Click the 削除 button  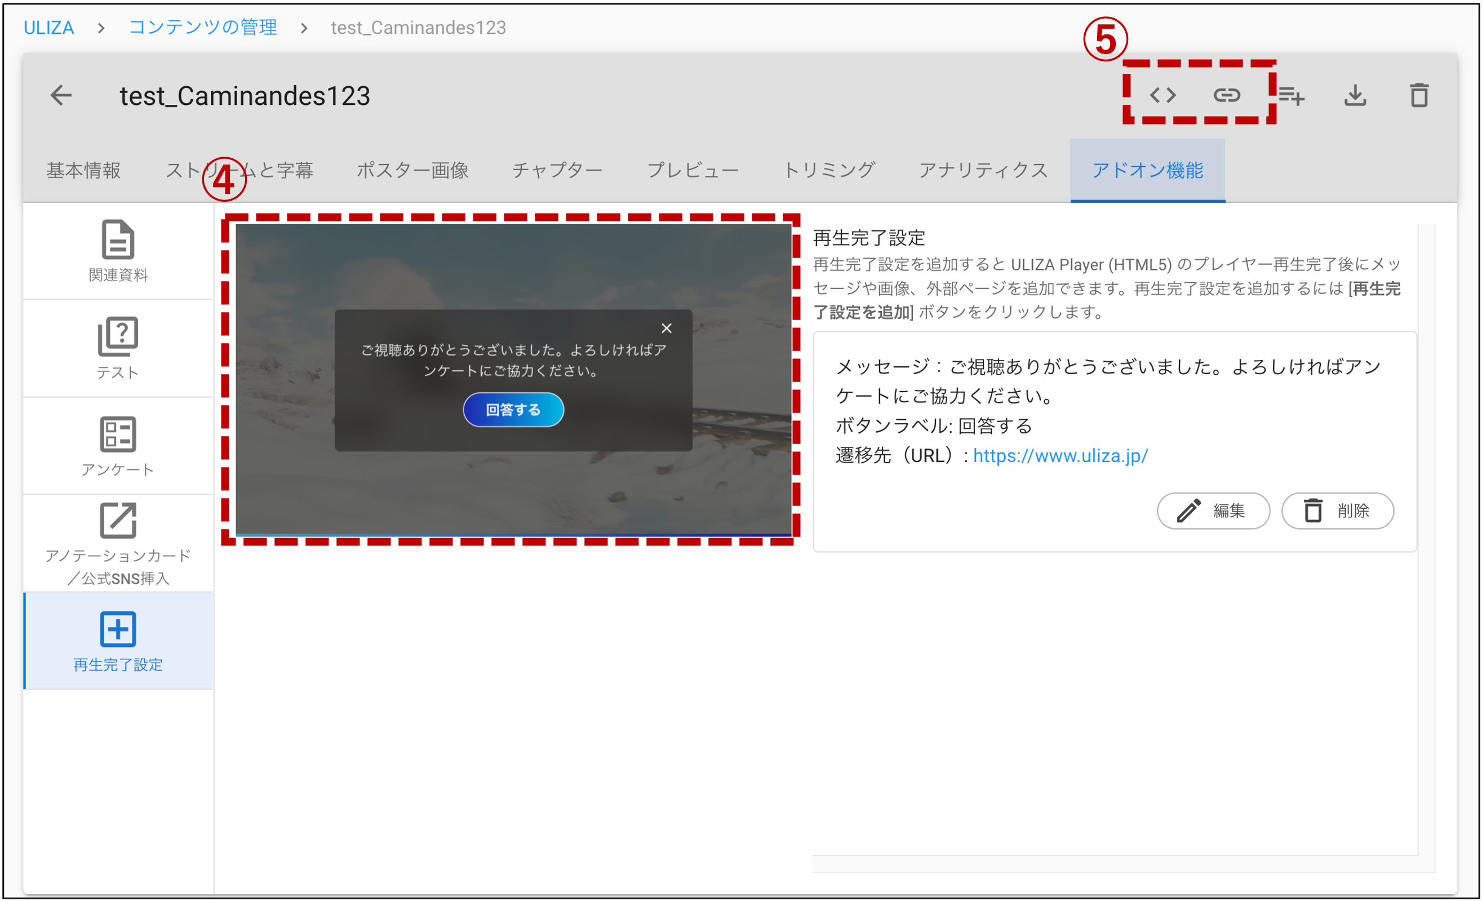click(1337, 511)
